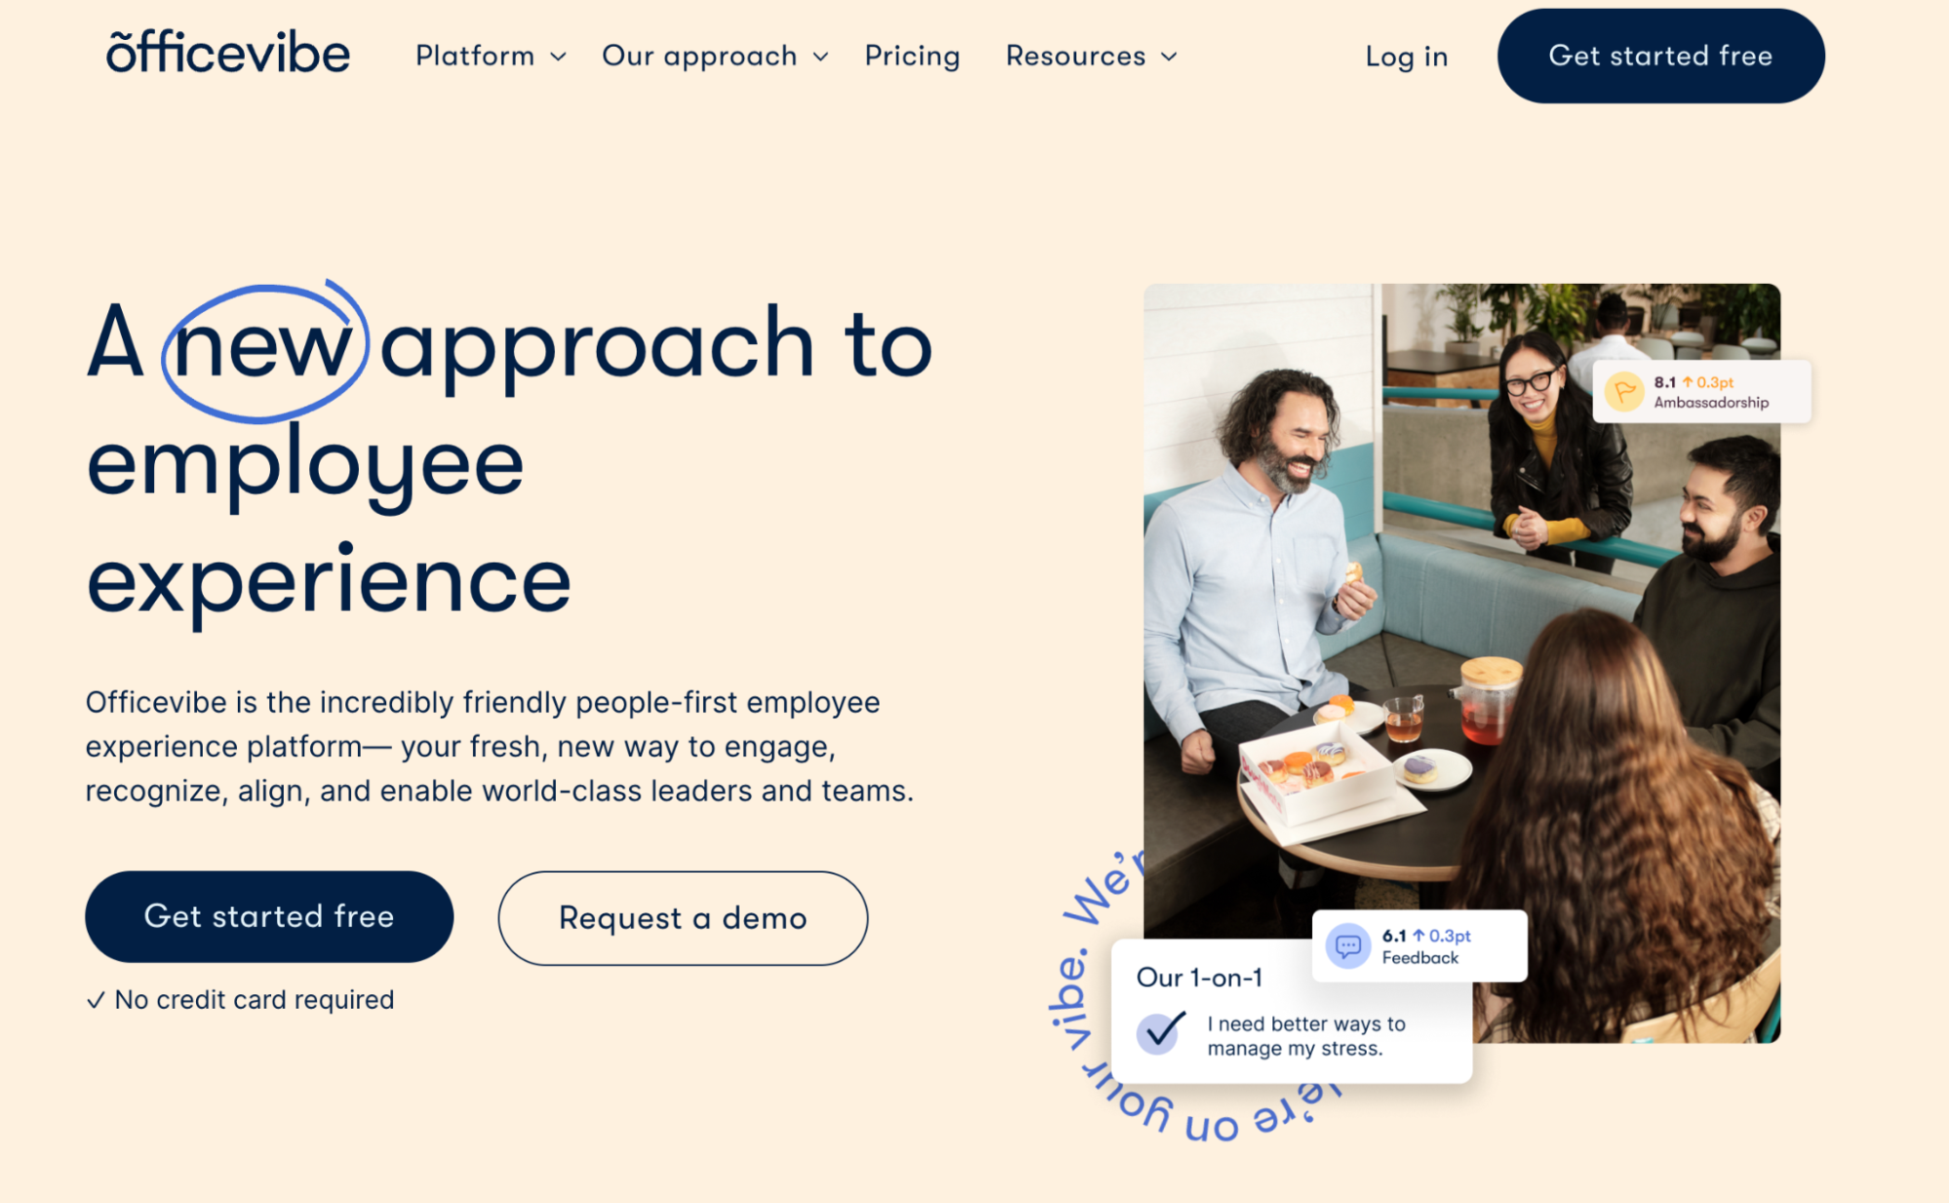Click Request a demo button
The image size is (1949, 1203).
point(682,918)
